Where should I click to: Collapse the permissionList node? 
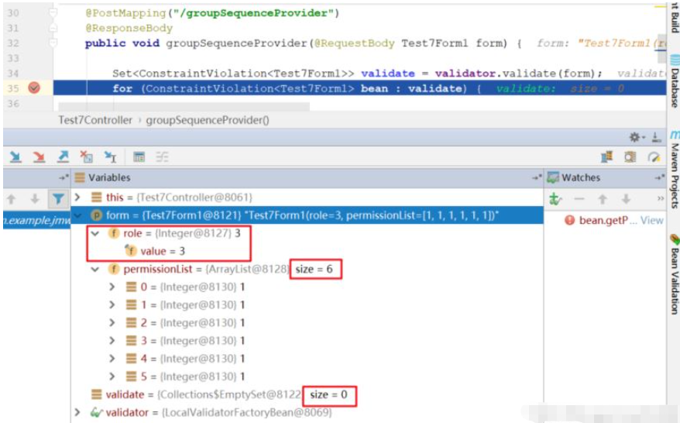click(x=95, y=270)
